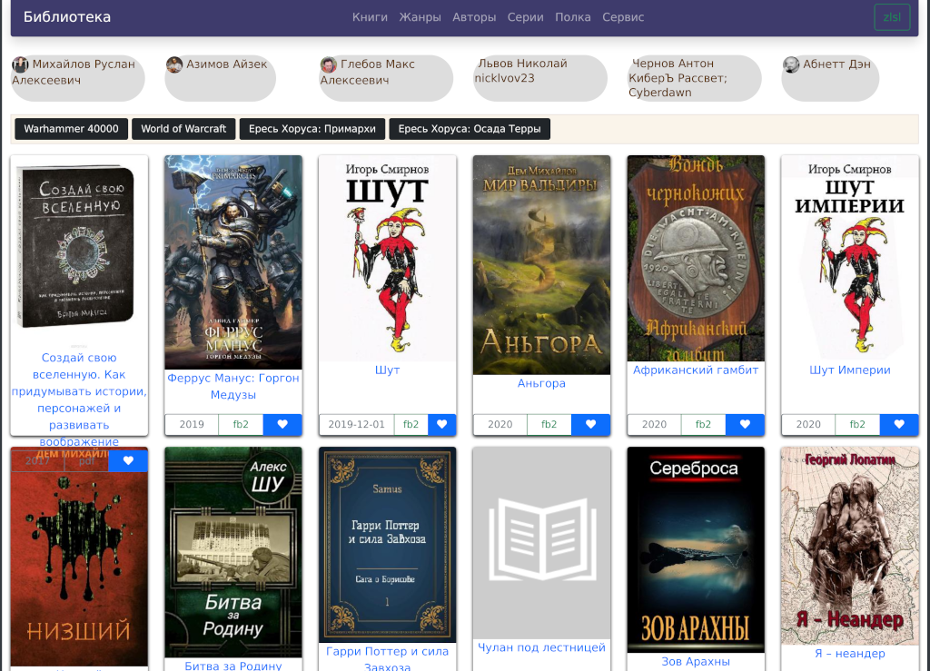Download fb2 for Феррус Манус
The width and height of the screenshot is (930, 671).
coord(241,424)
